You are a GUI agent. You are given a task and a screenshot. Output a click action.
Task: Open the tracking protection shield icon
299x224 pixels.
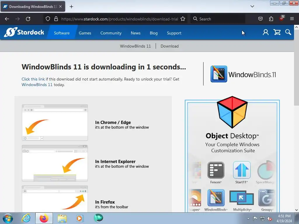[x=48, y=19]
